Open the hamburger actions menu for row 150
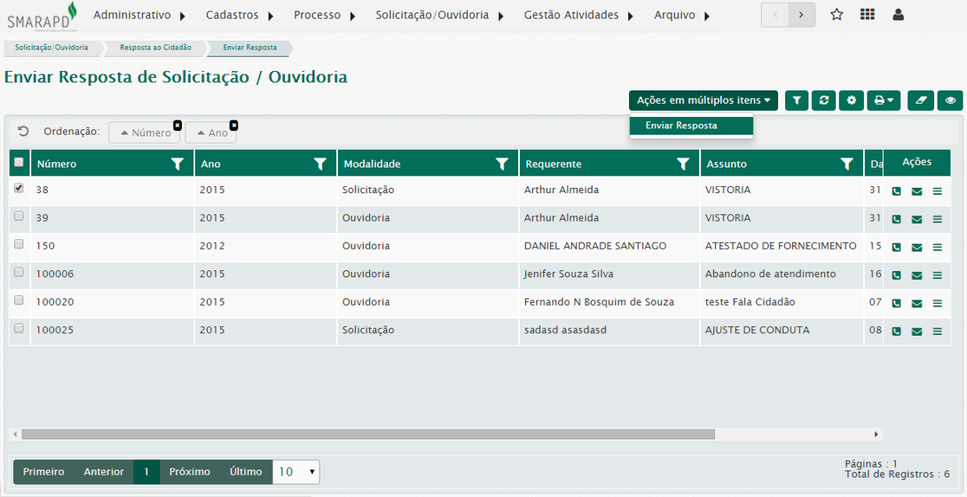Screen dimensions: 967x497 (937, 248)
